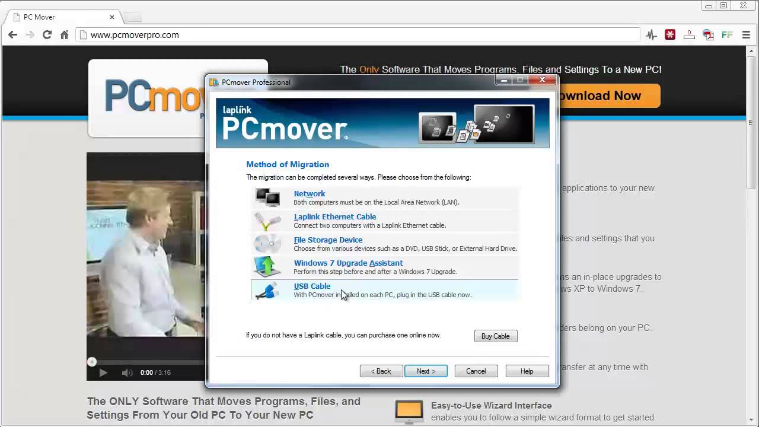Click the pulse-line extension icon in Chrome
Screen dimensions: 759x427
(651, 35)
